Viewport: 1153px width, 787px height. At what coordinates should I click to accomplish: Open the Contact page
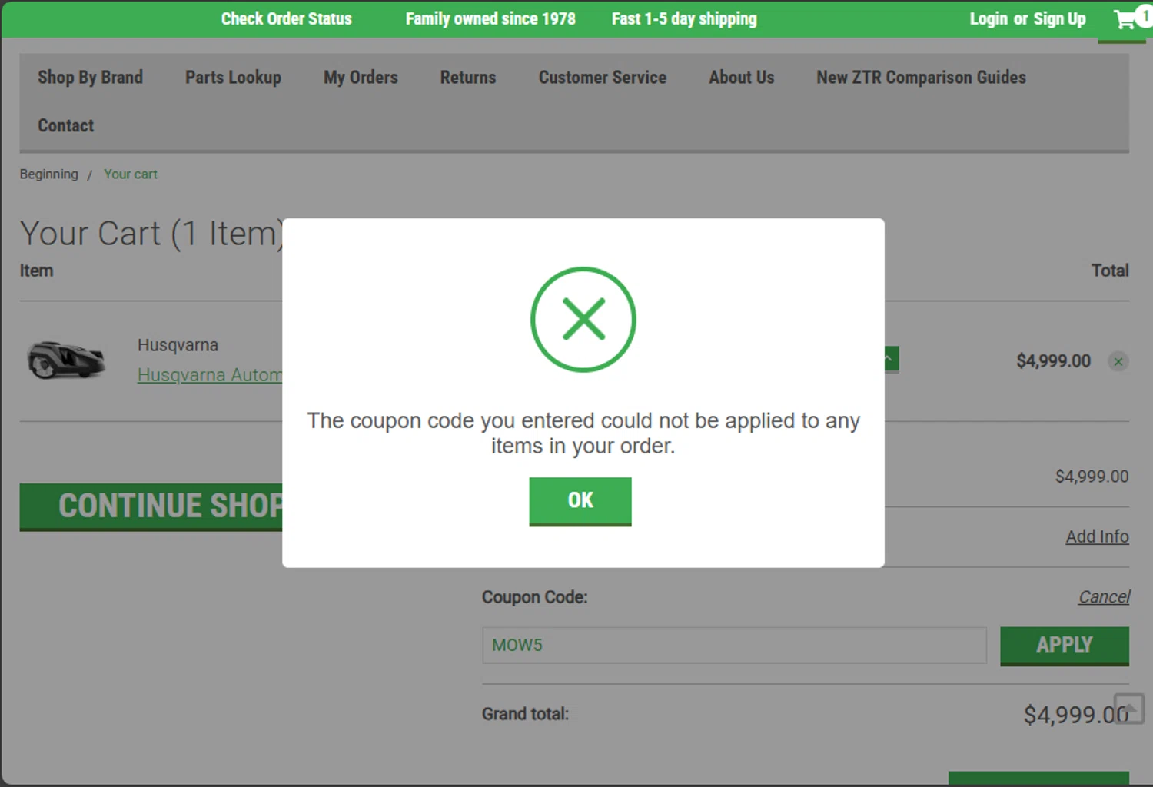coord(65,126)
